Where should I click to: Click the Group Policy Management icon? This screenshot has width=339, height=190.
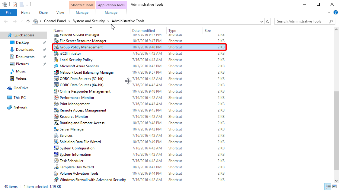coord(56,47)
